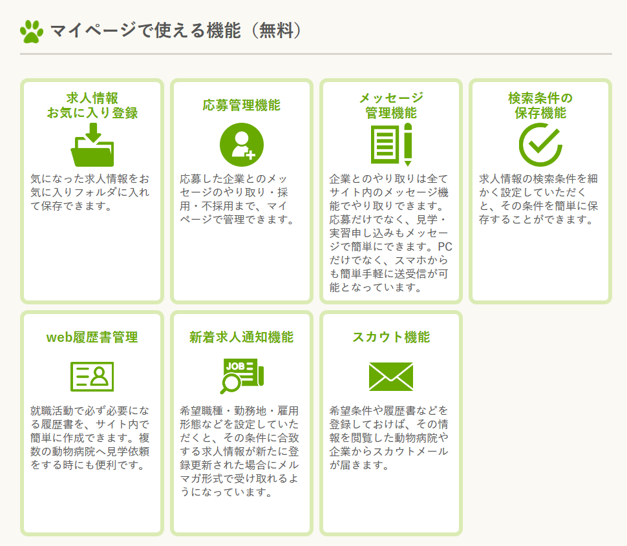Click the web履歴書管理 card title
The width and height of the screenshot is (627, 546).
tap(92, 337)
